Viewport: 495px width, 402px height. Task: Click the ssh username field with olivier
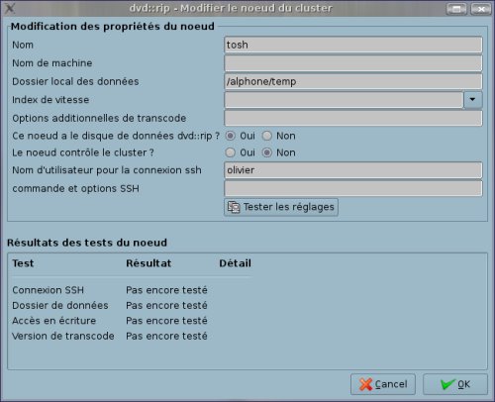coord(353,170)
